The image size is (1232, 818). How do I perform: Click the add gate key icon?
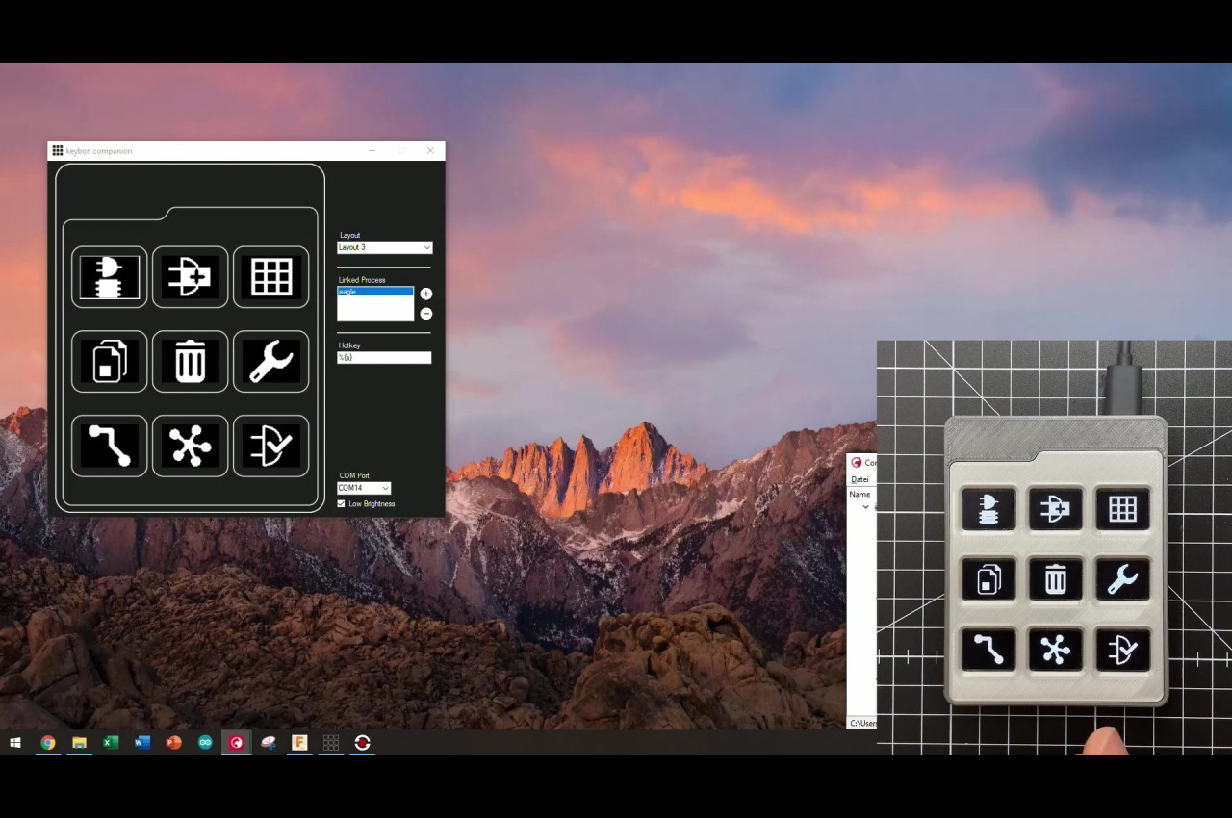pos(190,277)
